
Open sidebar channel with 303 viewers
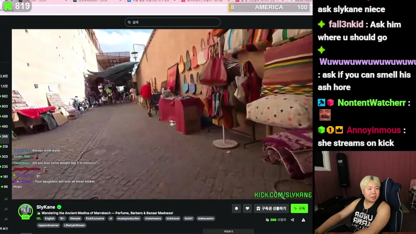click(5, 157)
